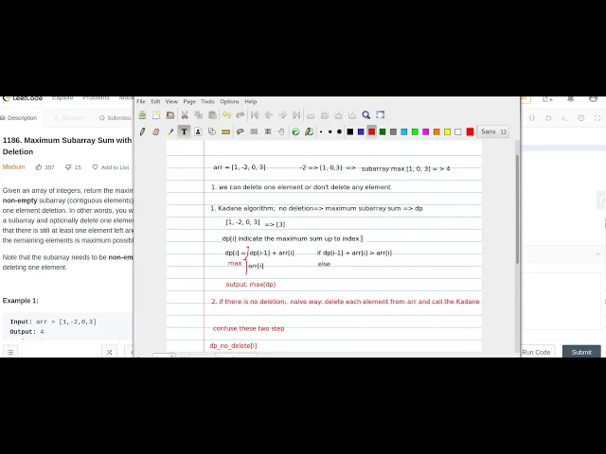Select the fine pen thickness dot
The width and height of the screenshot is (606, 454).
321,131
